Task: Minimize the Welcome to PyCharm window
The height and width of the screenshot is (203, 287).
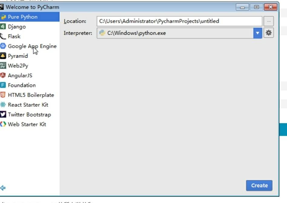Action: pyautogui.click(x=242, y=7)
